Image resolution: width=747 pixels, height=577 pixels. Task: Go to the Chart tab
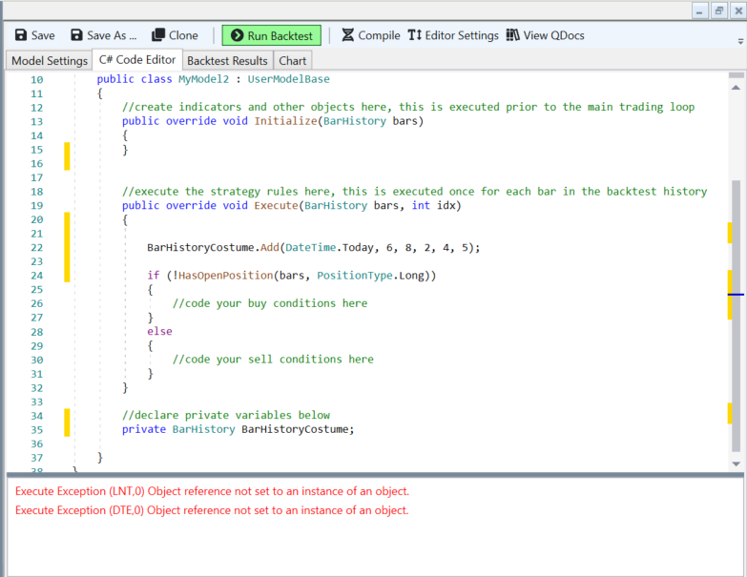(x=292, y=61)
